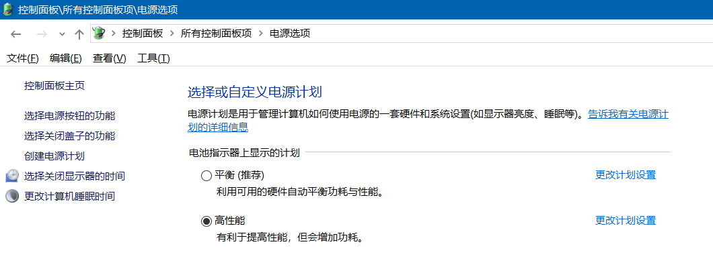The height and width of the screenshot is (271, 713).
Task: Click the forward navigation arrow
Action: pos(42,34)
